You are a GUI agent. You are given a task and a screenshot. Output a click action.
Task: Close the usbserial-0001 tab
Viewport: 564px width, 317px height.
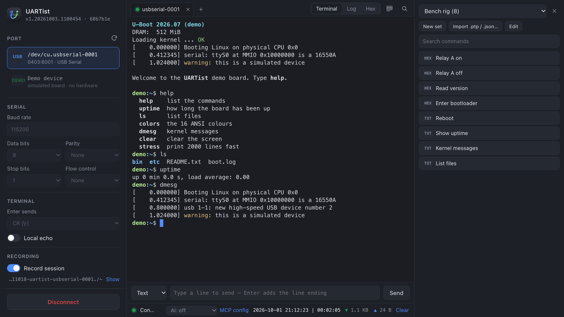188,10
